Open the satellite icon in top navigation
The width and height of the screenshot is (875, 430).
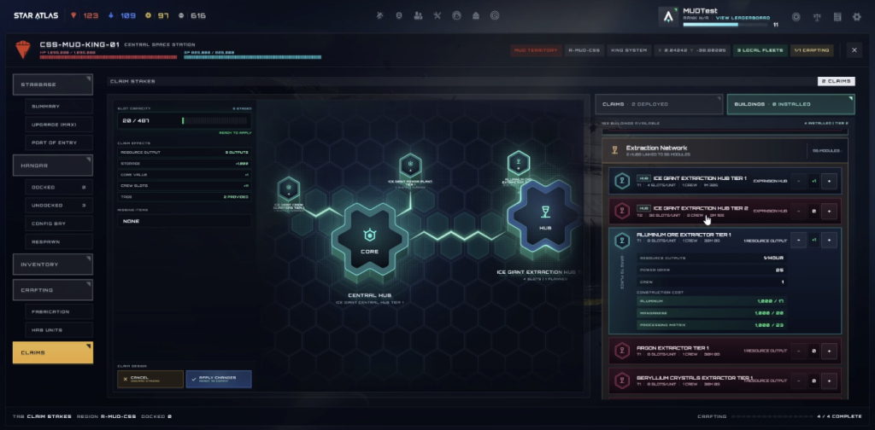point(380,16)
